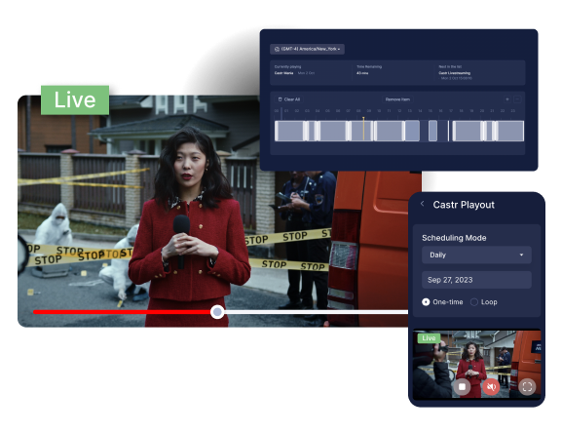Click the Time Remaining value
Screen dimensions: 562x432
click(x=362, y=73)
